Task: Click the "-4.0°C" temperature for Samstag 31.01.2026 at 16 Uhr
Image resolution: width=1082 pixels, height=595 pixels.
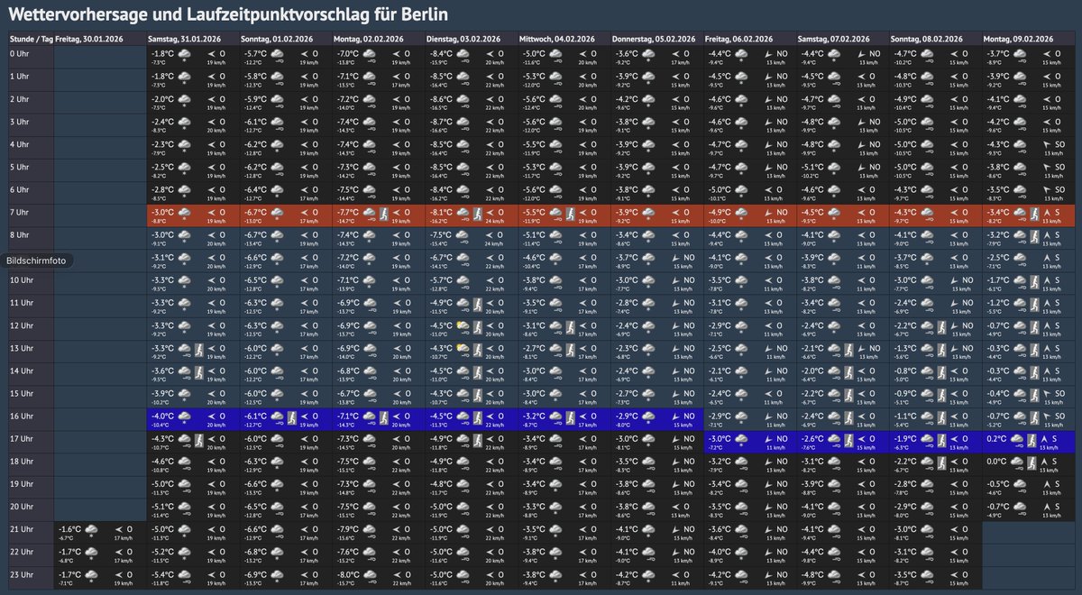Action: coord(163,415)
